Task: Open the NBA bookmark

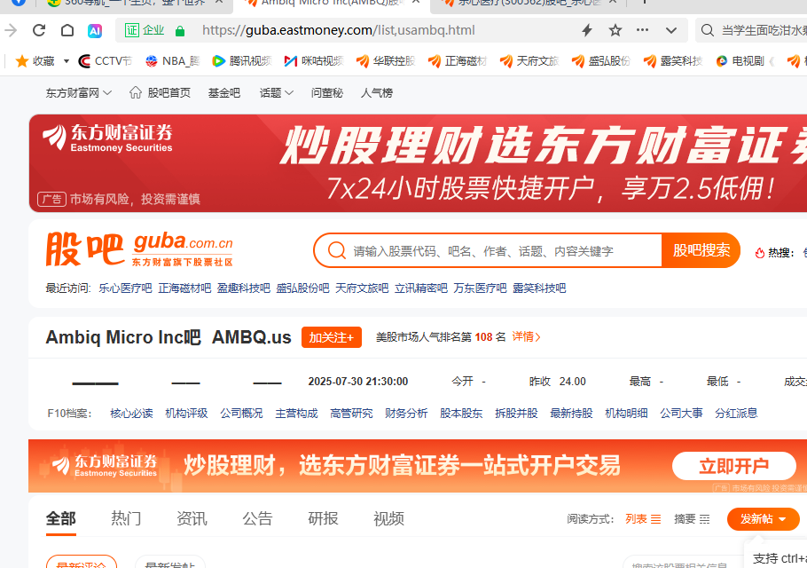Action: point(172,61)
